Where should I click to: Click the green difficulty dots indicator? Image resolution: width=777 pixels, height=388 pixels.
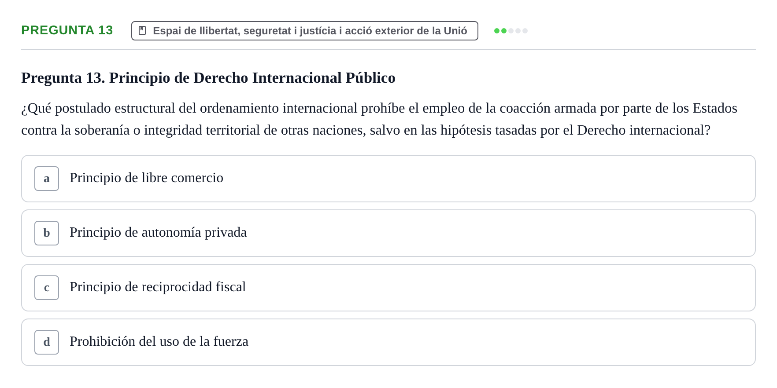pyautogui.click(x=511, y=31)
